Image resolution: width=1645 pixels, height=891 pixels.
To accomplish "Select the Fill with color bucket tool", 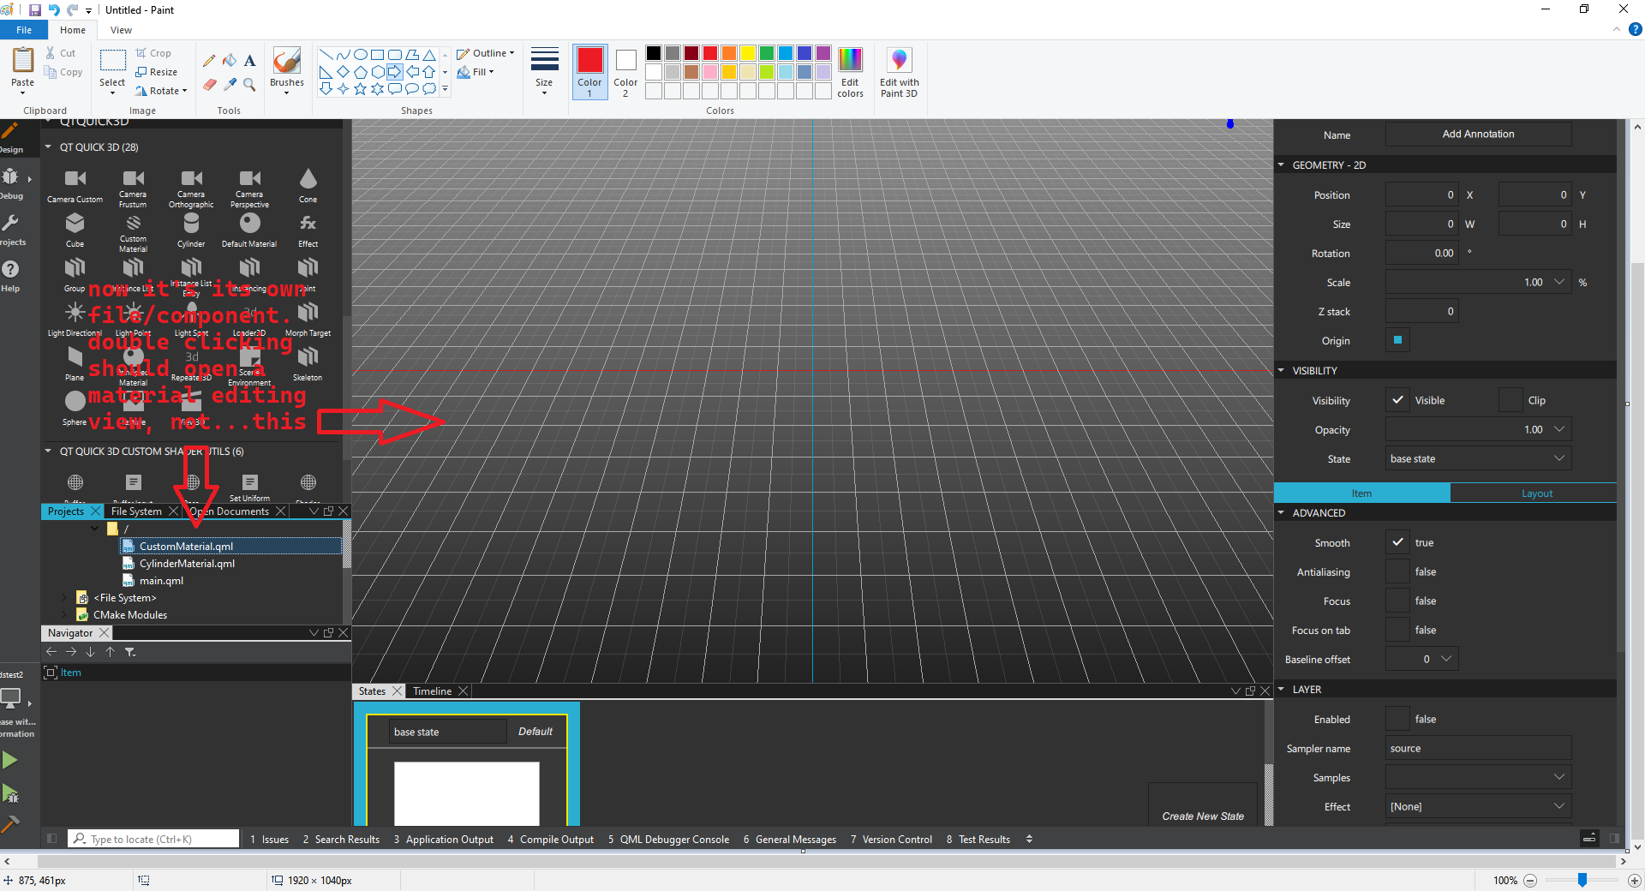I will click(230, 61).
